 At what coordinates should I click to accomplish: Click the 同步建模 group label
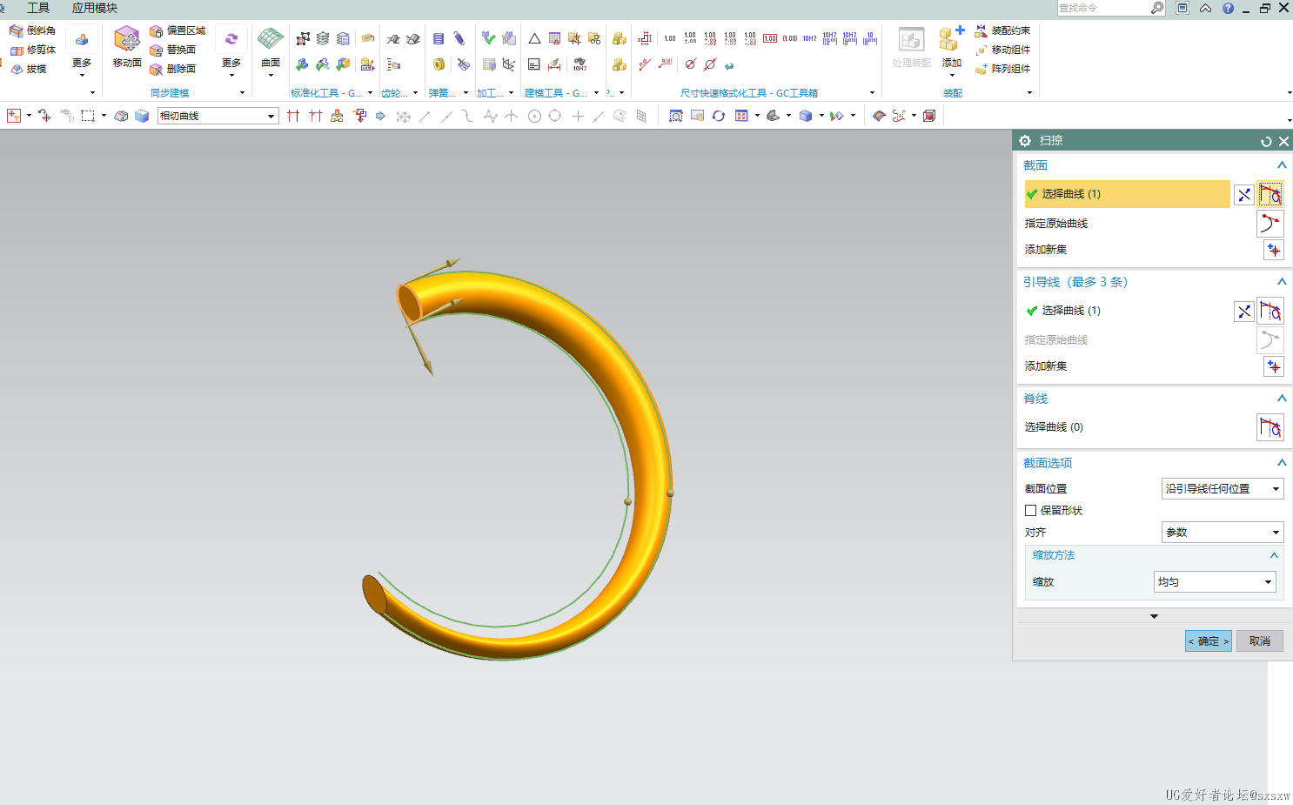click(170, 93)
